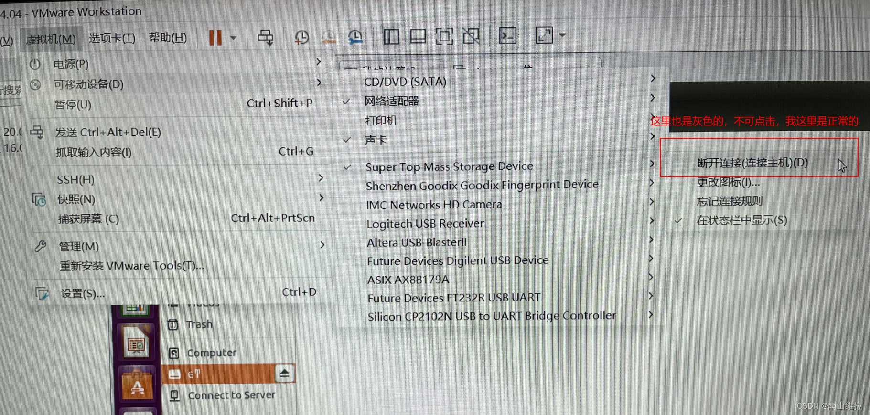Viewport: 870px width, 415px height.
Task: Click the Unity mode toolbar icon
Action: pyautogui.click(x=471, y=36)
